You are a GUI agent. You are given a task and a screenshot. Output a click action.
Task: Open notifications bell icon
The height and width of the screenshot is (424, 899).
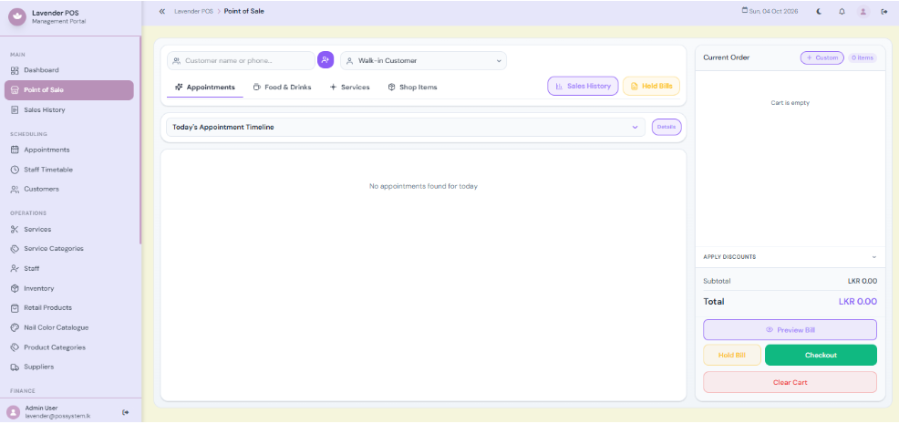[x=842, y=12]
